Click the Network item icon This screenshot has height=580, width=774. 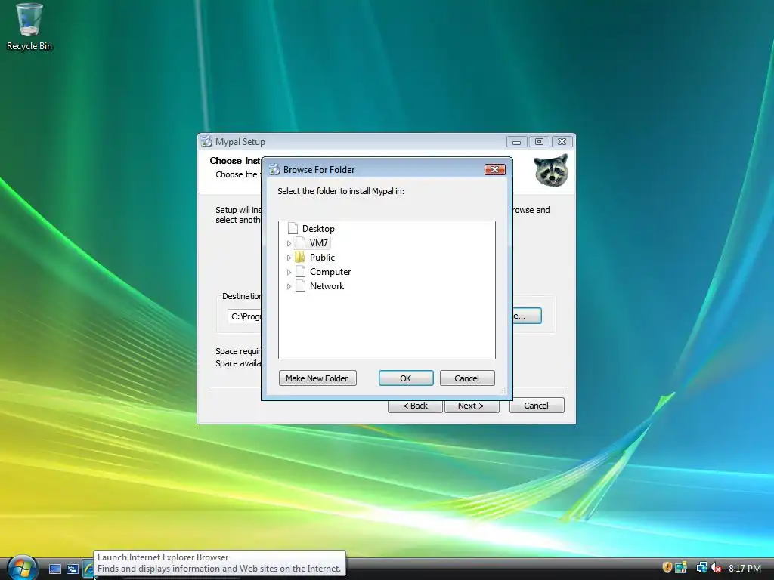coord(300,285)
